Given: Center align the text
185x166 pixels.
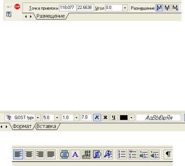Looking at the screenshot, I should tap(29, 154).
